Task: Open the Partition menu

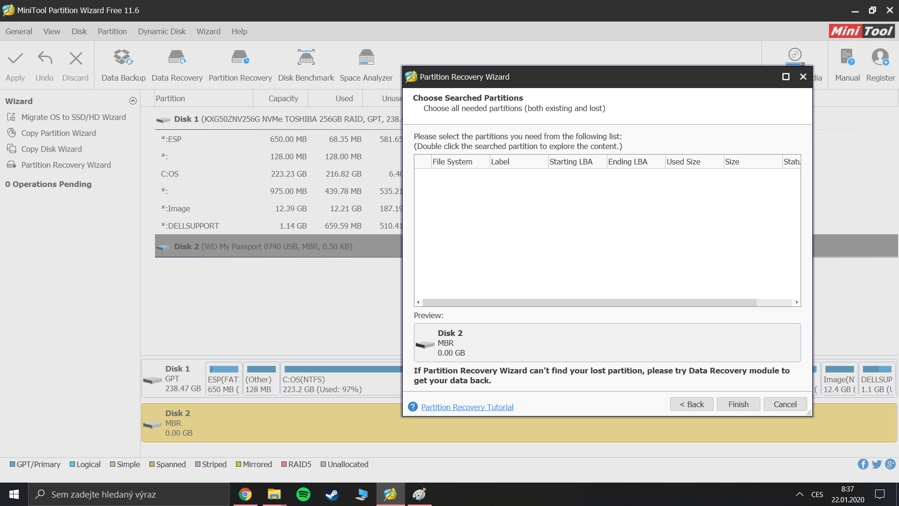Action: (112, 31)
